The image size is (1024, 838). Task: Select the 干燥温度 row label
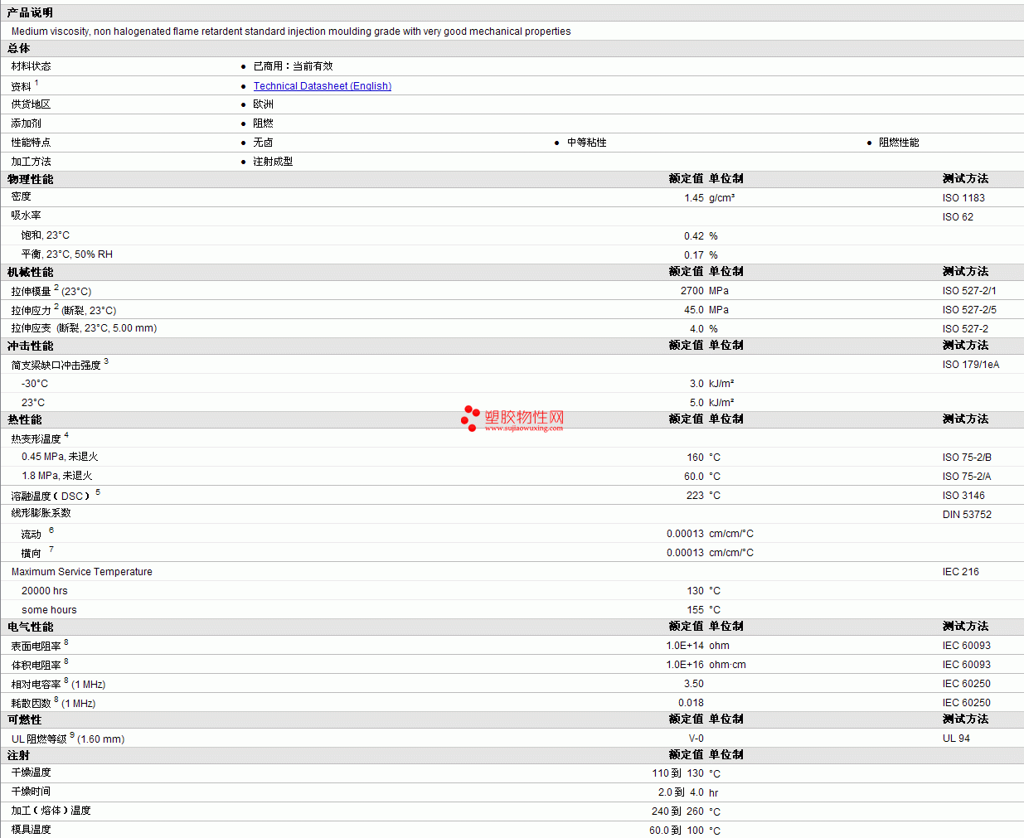pyautogui.click(x=31, y=773)
